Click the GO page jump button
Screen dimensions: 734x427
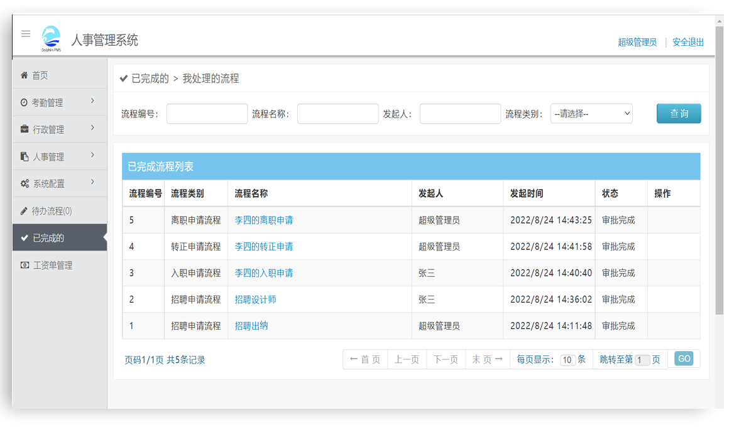click(x=684, y=359)
